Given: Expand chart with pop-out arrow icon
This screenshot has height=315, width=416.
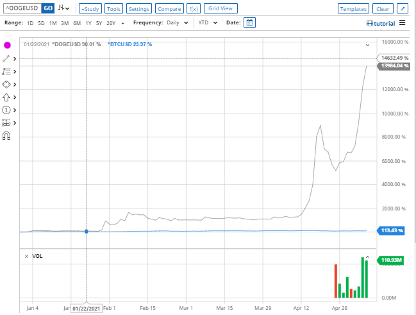Looking at the screenshot, I should point(403,8).
